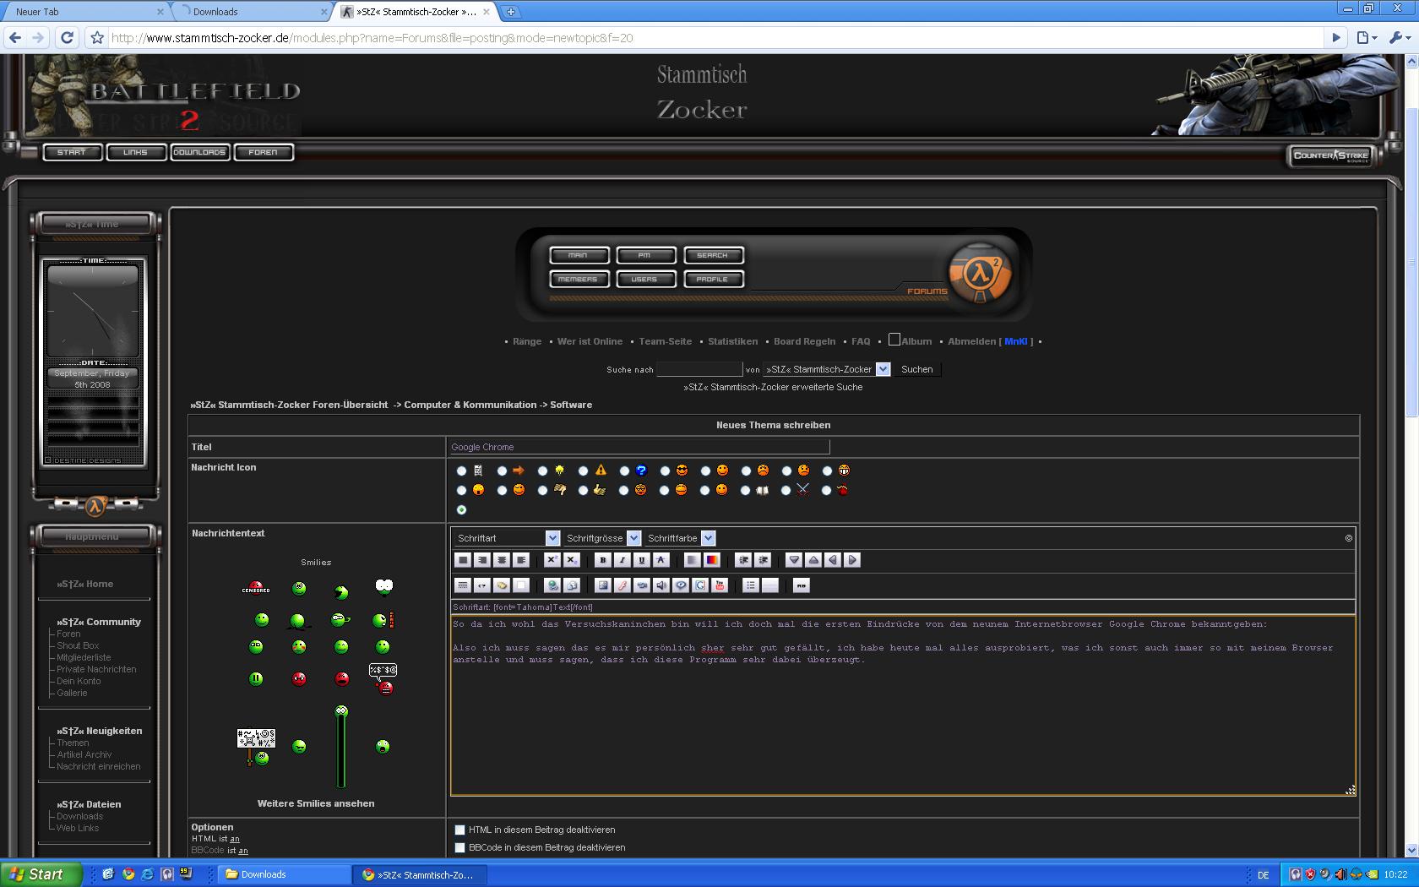Viewport: 1419px width, 887px height.
Task: Apply bold formatting in the message editor
Action: (602, 560)
